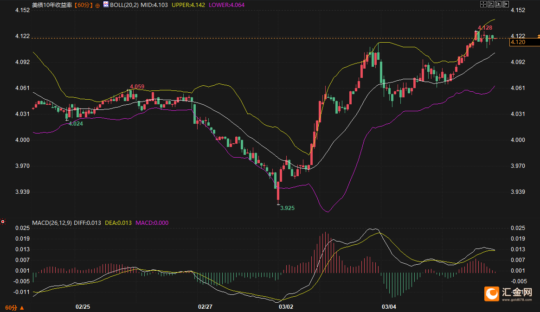Screen dimensions: 540x312
Task: Click the jump-to-start chart icon
Action: pyautogui.click(x=490, y=4)
